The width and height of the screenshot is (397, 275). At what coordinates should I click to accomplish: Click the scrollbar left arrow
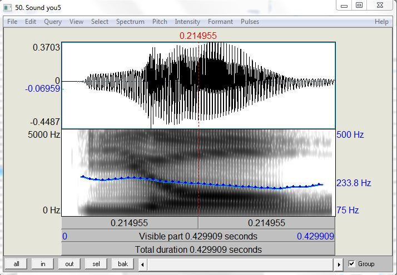click(142, 264)
